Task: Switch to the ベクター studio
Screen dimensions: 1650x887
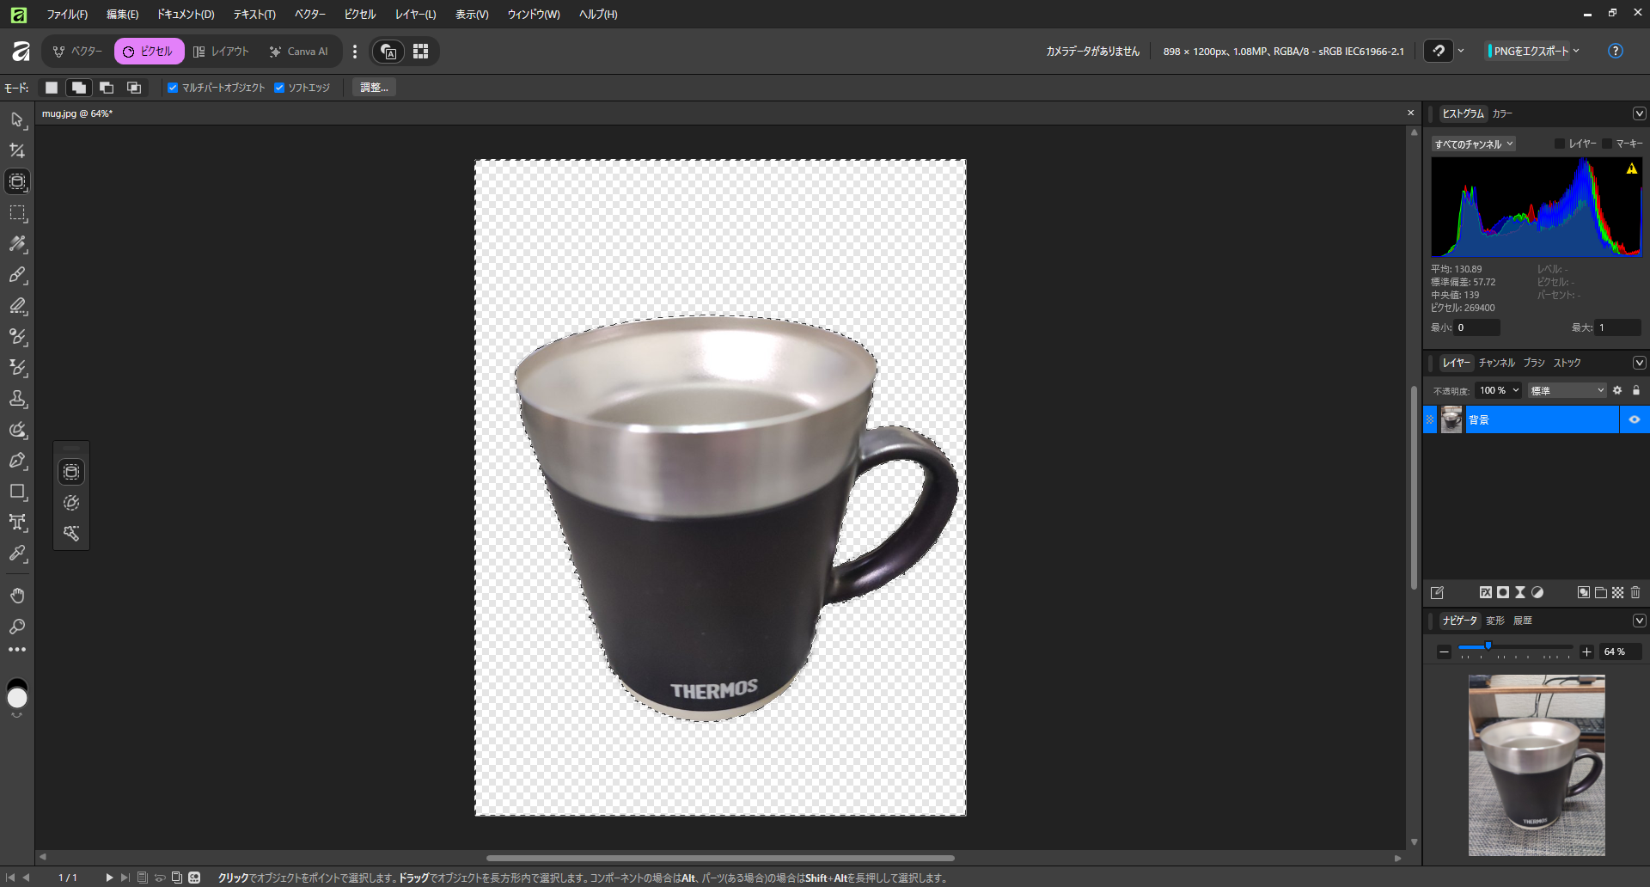Action: coord(76,52)
